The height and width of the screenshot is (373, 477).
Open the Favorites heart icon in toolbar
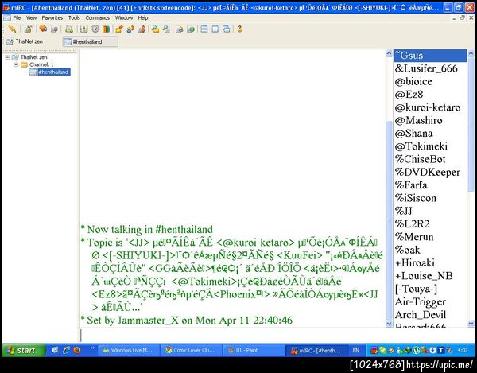[x=43, y=29]
